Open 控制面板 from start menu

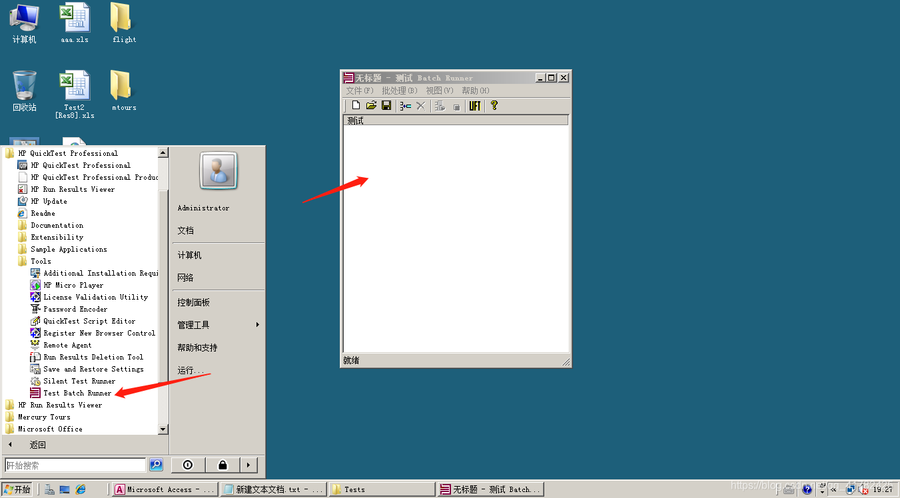[194, 302]
